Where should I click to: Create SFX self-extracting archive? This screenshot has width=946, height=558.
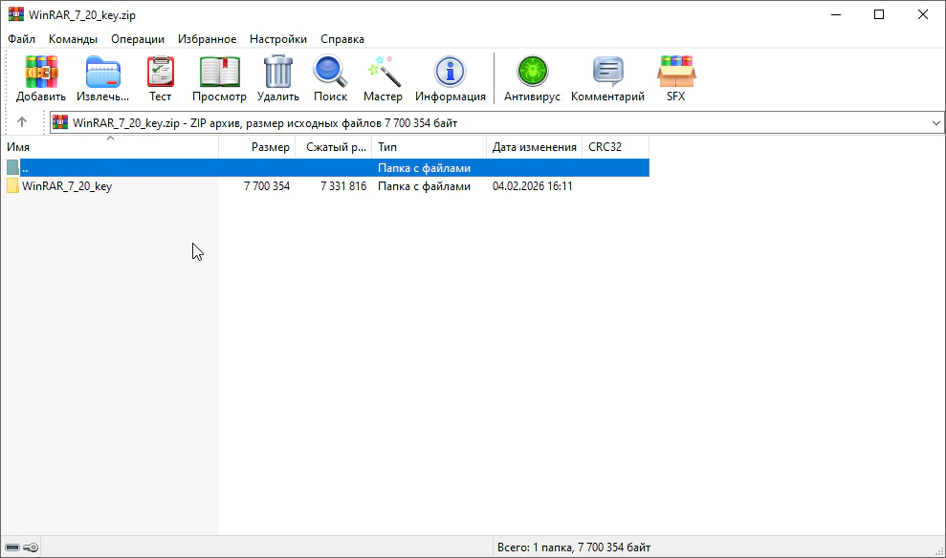tap(675, 78)
